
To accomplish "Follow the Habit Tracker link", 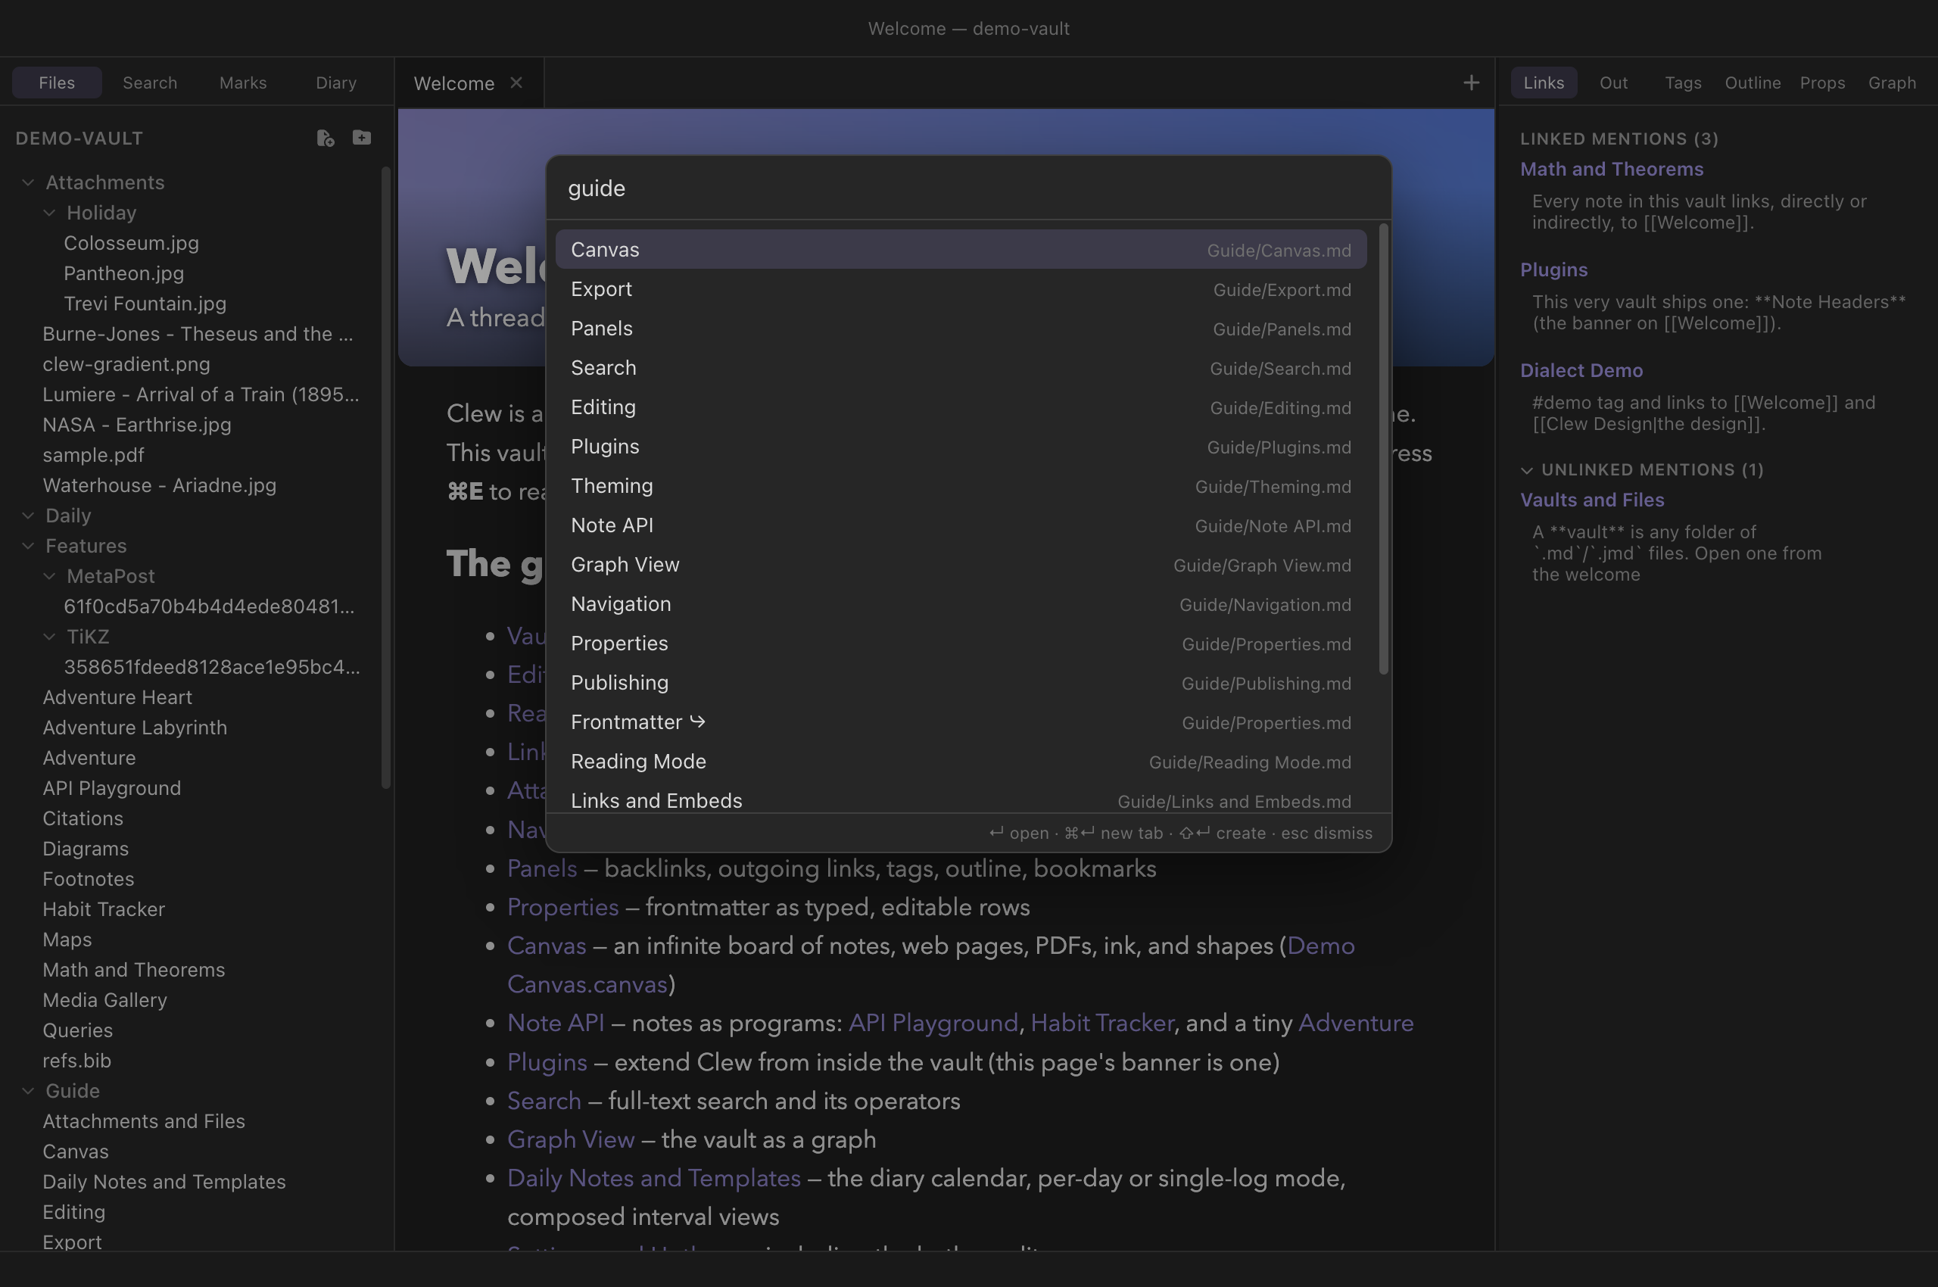I will (x=1101, y=1023).
